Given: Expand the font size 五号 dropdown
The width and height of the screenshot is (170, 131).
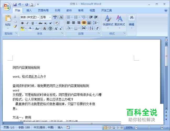Looking at the screenshot, I should [50, 17].
